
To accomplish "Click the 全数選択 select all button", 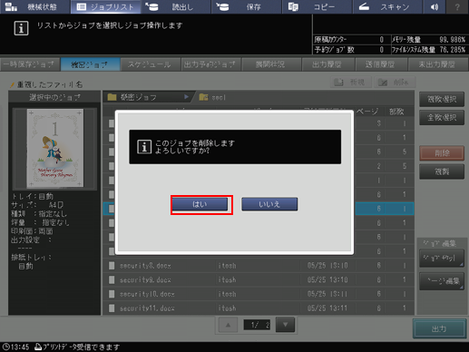I will (x=442, y=117).
